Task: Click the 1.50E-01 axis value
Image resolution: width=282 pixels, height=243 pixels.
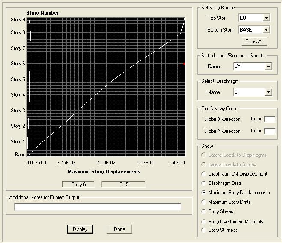Action: click(176, 163)
